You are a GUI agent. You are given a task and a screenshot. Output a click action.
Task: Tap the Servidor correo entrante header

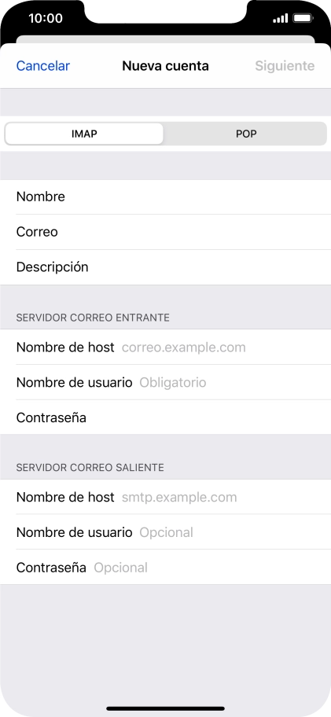click(x=93, y=318)
